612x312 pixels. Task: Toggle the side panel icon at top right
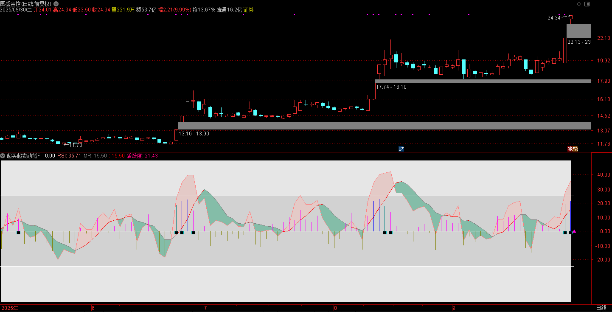tap(587, 4)
